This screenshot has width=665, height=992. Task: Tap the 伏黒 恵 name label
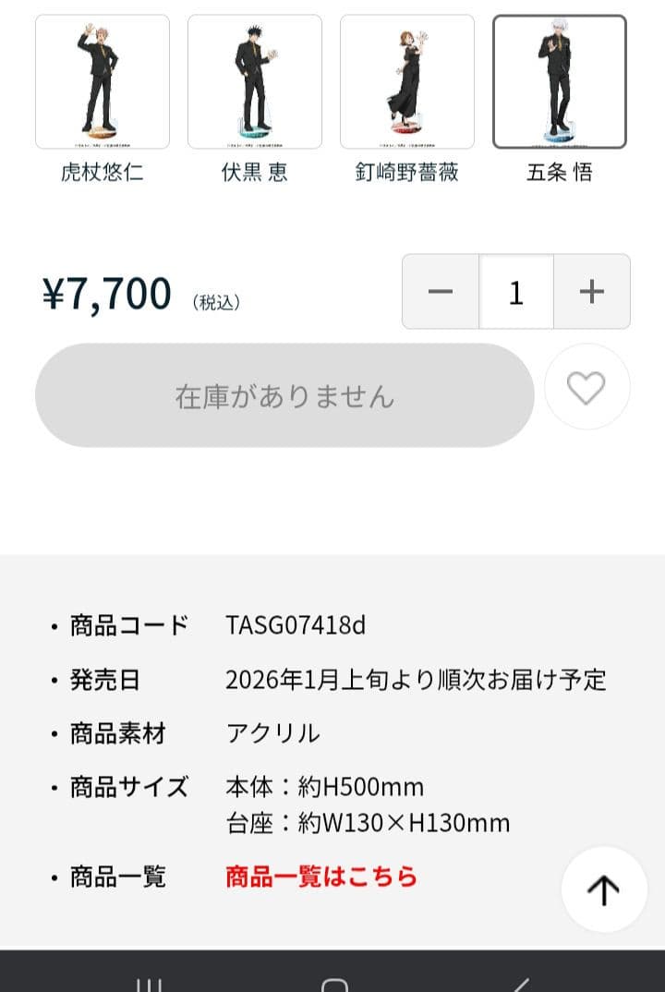click(255, 173)
